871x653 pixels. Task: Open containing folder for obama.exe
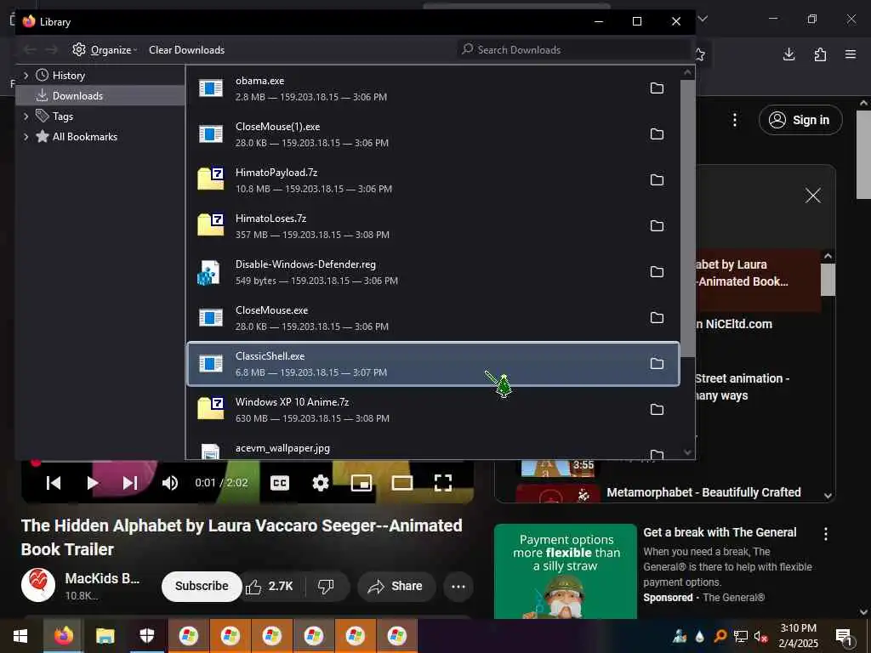coord(657,88)
